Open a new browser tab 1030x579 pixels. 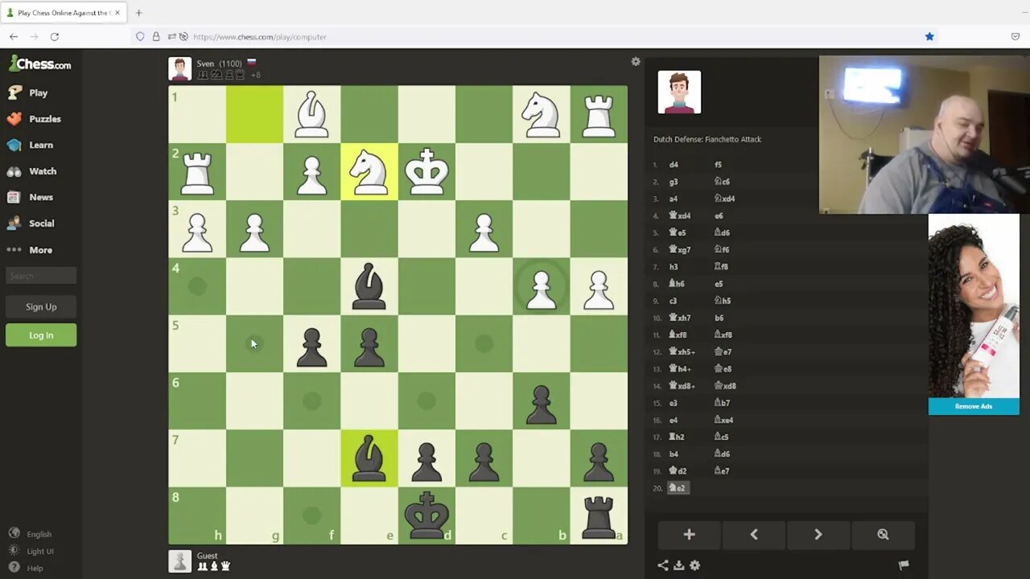tap(138, 13)
